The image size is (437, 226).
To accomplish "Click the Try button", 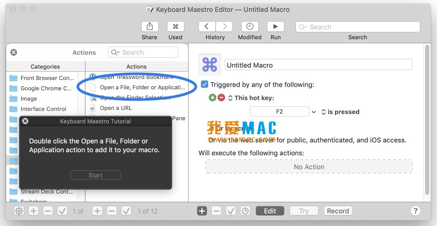I will click(x=304, y=211).
